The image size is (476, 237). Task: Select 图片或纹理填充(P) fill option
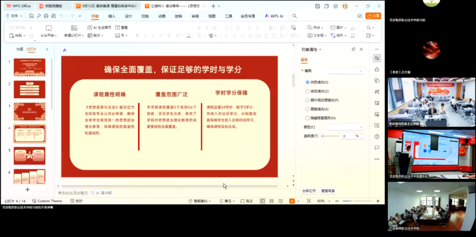point(308,100)
